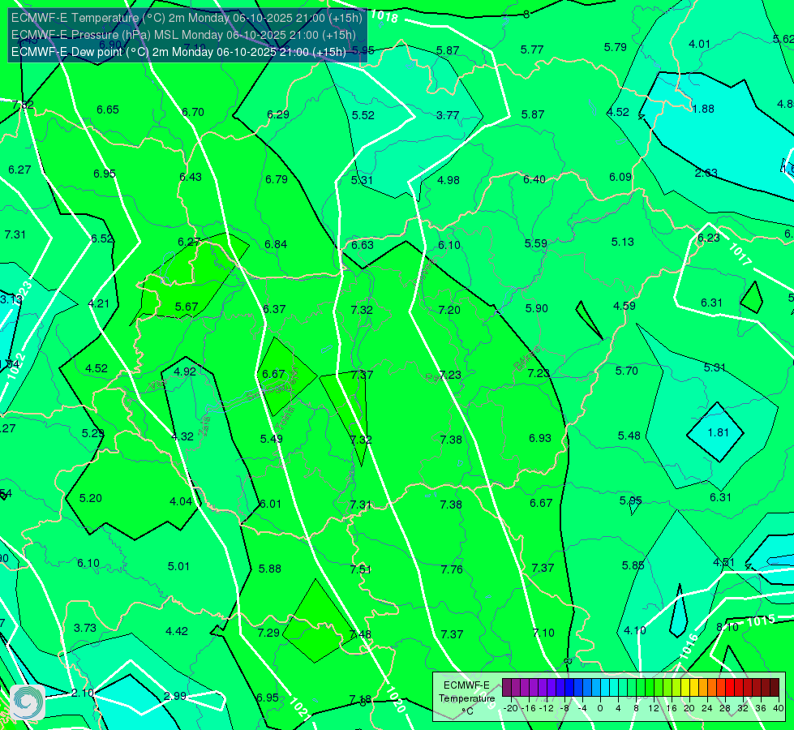Viewport: 794px width, 730px height.
Task: Click the spiral weather logo icon
Action: pos(28,702)
